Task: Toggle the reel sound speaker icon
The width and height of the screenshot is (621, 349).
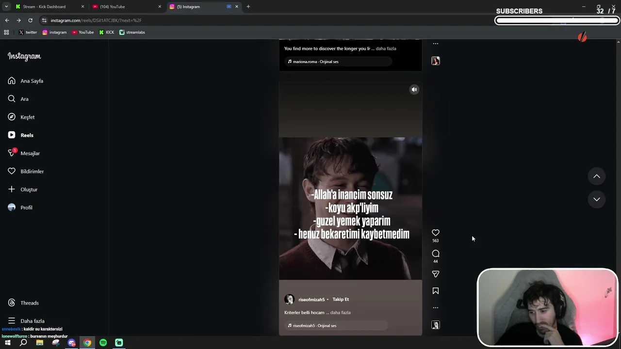Action: (414, 90)
